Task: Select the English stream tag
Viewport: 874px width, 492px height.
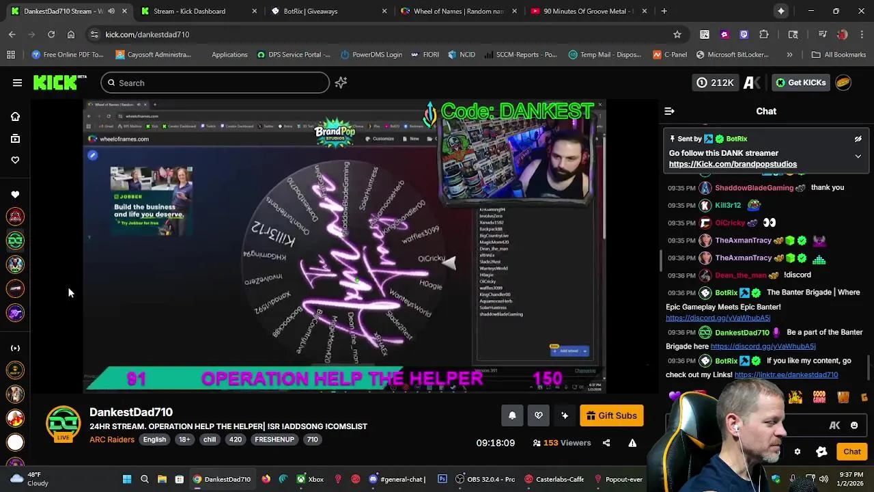Action: pos(154,439)
